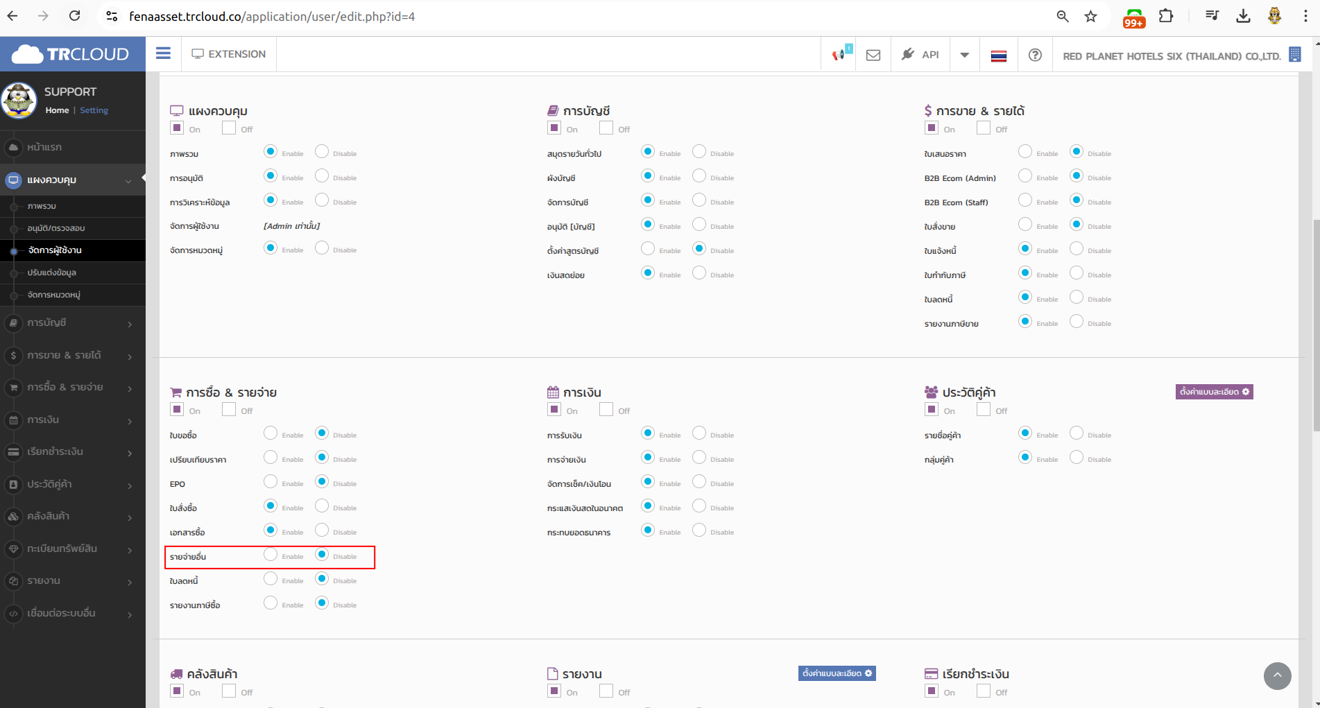
Task: Open the browser downloads icon
Action: 1243,16
